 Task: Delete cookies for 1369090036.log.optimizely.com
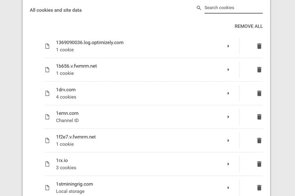pos(259,46)
